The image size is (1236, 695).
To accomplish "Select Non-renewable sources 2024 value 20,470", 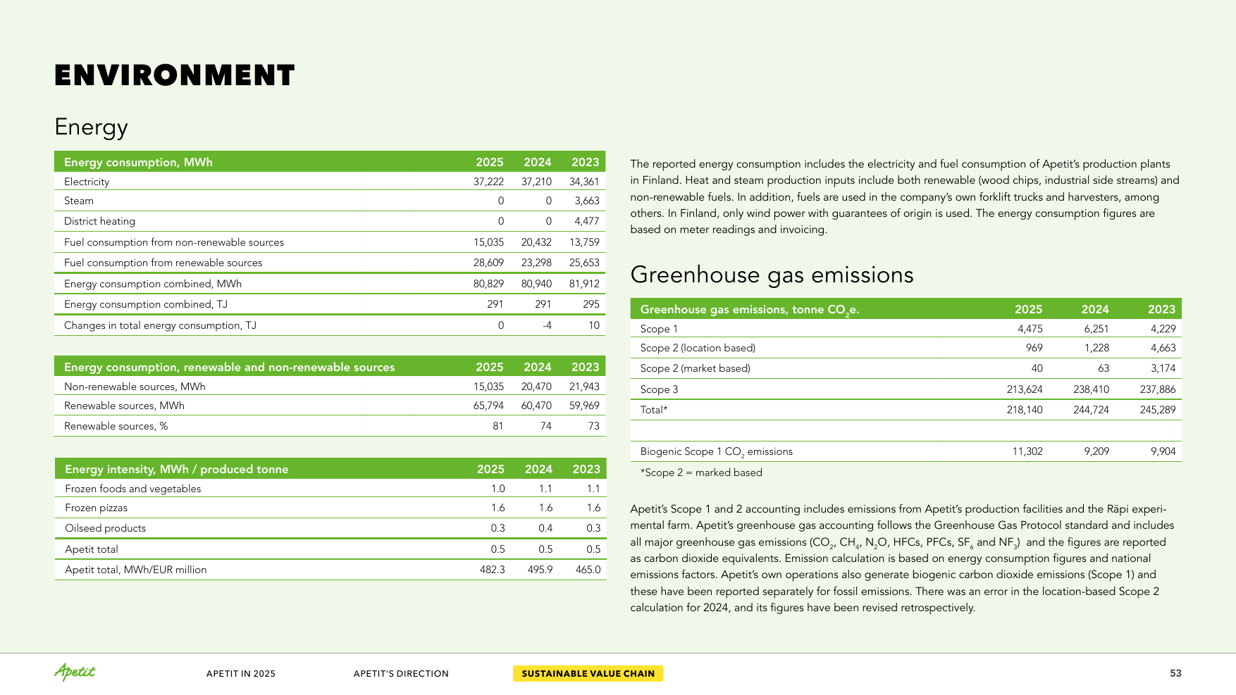I will click(536, 387).
